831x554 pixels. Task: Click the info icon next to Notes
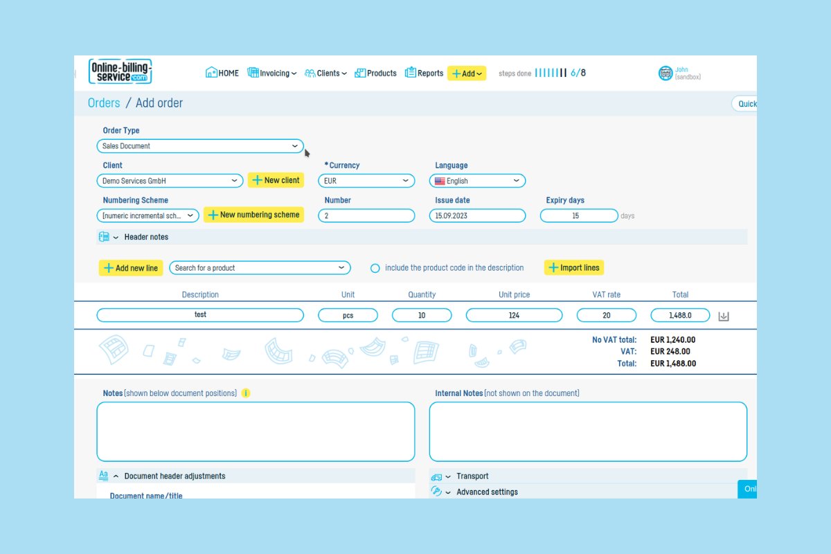[x=246, y=393]
